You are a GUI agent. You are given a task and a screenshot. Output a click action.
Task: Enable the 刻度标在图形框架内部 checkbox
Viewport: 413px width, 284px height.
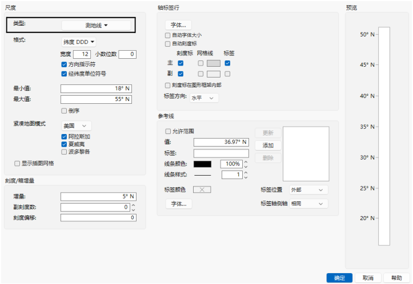click(x=167, y=86)
